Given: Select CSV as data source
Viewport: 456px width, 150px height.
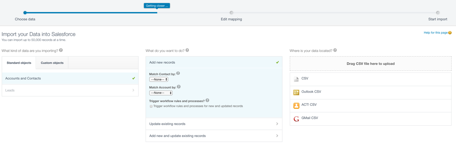Looking at the screenshot, I should [x=371, y=79].
